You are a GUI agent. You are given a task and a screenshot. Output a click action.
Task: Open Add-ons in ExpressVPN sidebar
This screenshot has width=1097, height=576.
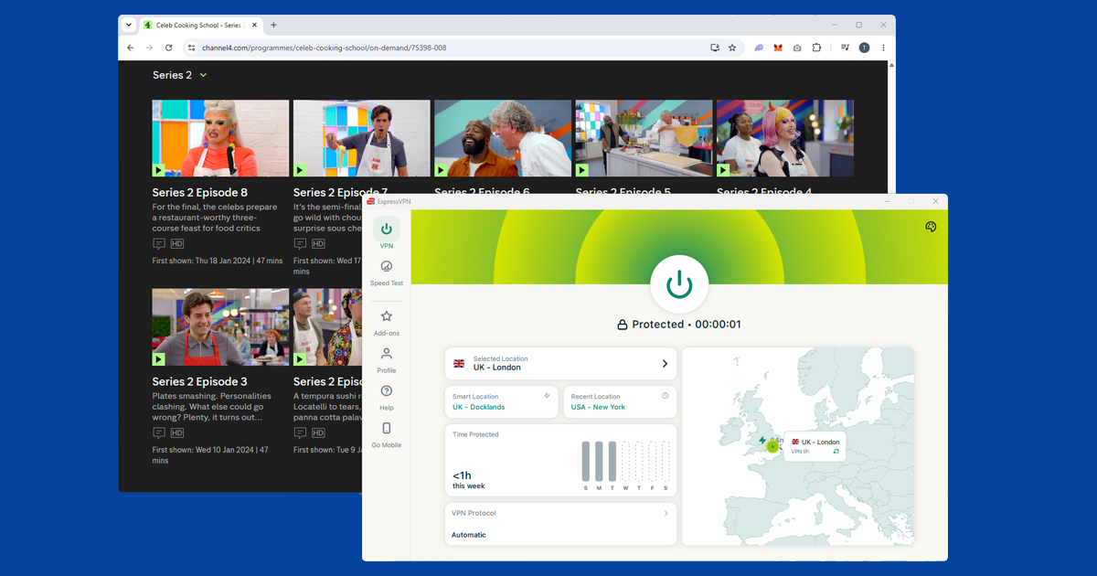coord(386,322)
